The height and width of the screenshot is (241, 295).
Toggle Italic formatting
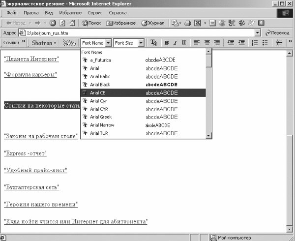175,43
